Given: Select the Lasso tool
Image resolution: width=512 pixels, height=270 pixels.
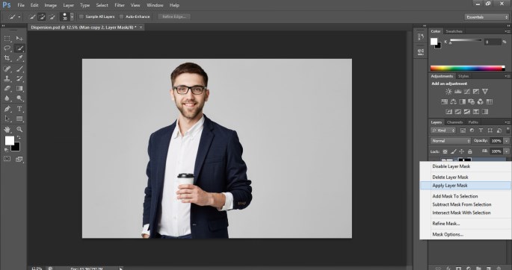Looking at the screenshot, I should point(7,48).
